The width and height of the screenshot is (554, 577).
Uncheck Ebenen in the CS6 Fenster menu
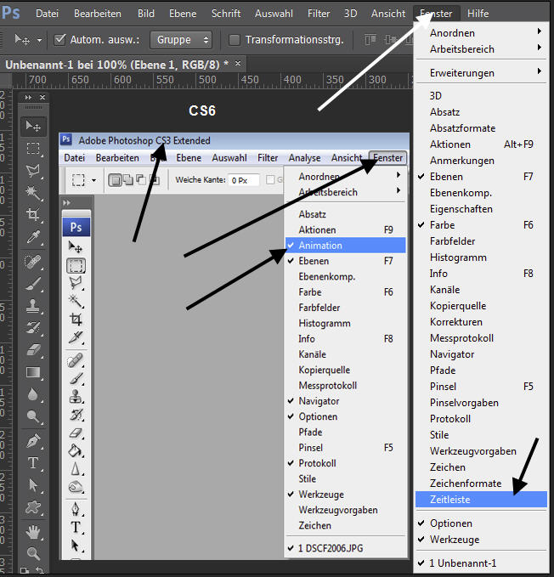(x=446, y=177)
